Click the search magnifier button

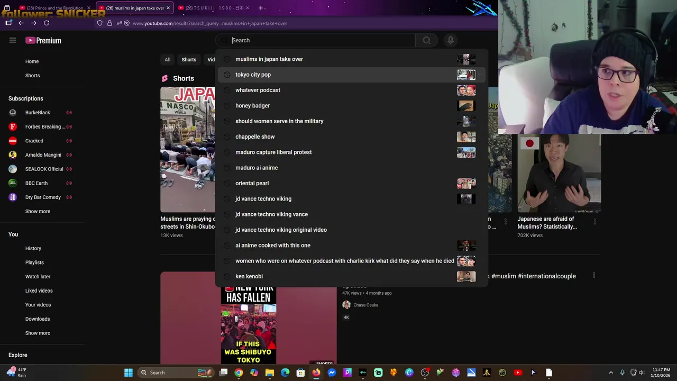(x=426, y=40)
